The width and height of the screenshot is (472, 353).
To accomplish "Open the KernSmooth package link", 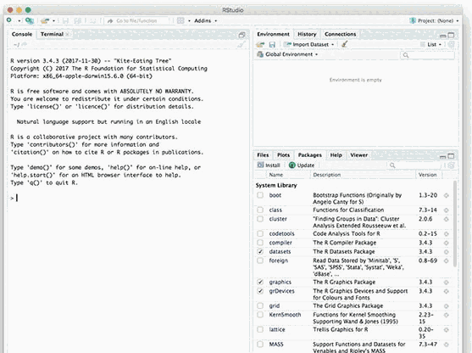I will coord(285,315).
